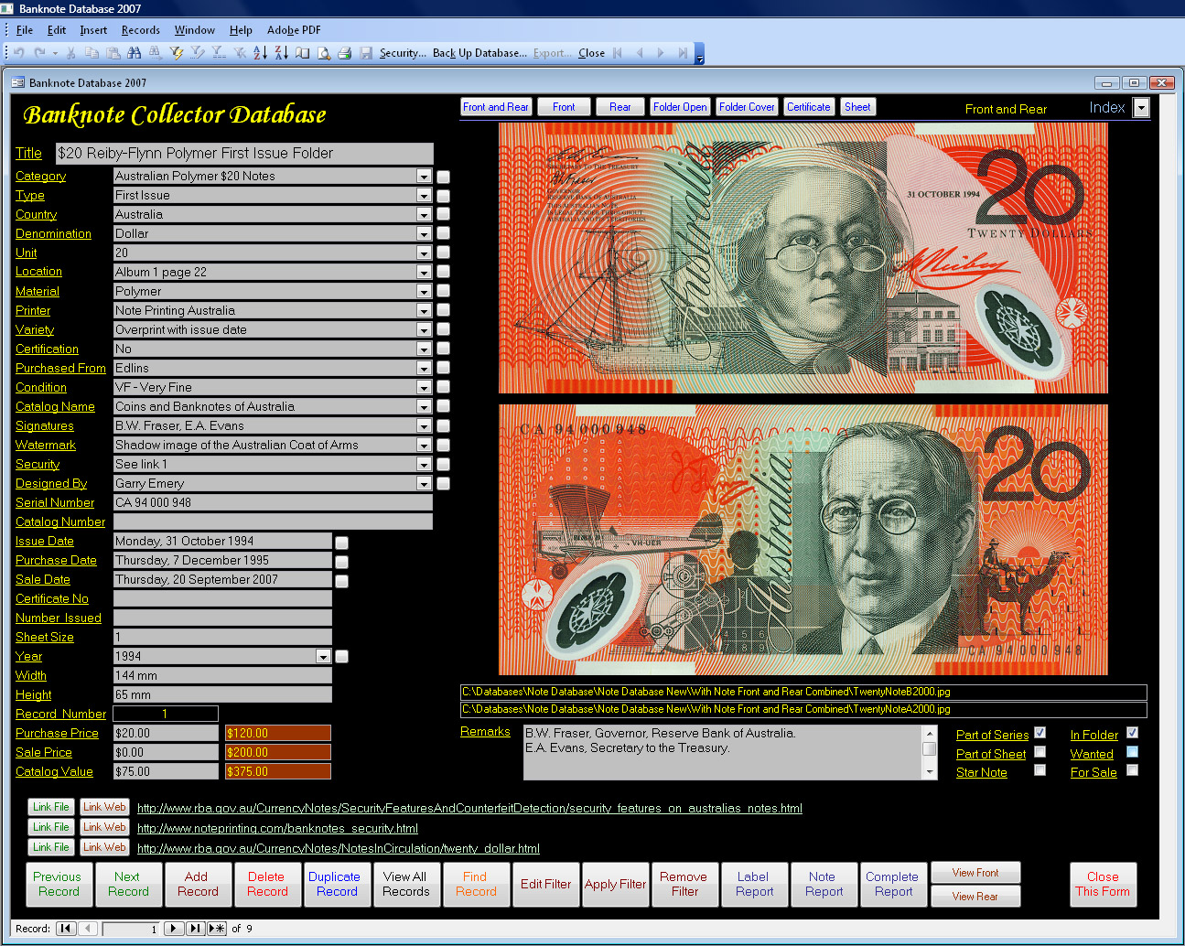Enable the Wanted checkbox
Screen dimensions: 1185x946
pyautogui.click(x=1132, y=752)
